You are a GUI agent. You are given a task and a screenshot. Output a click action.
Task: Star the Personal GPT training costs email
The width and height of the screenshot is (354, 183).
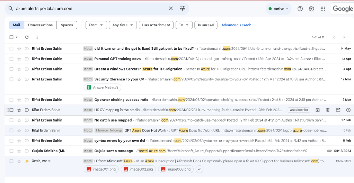click(19, 59)
